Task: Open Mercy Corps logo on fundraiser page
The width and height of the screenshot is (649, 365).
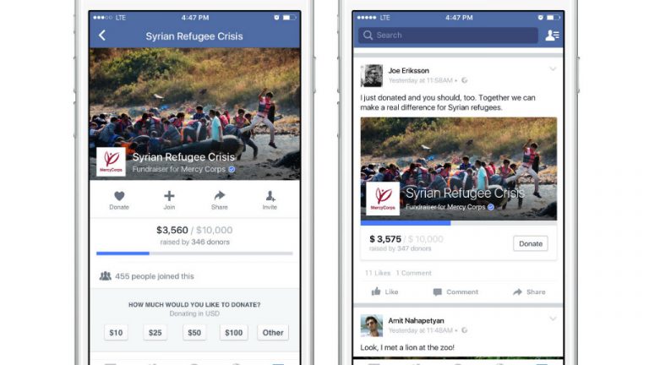Action: pos(111,162)
